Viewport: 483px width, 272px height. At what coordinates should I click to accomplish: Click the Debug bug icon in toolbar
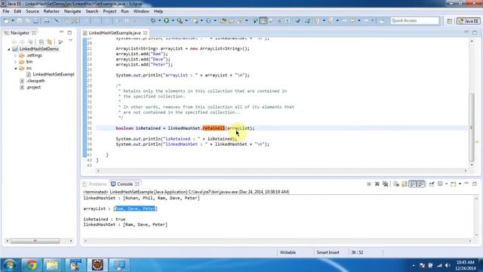click(153, 20)
